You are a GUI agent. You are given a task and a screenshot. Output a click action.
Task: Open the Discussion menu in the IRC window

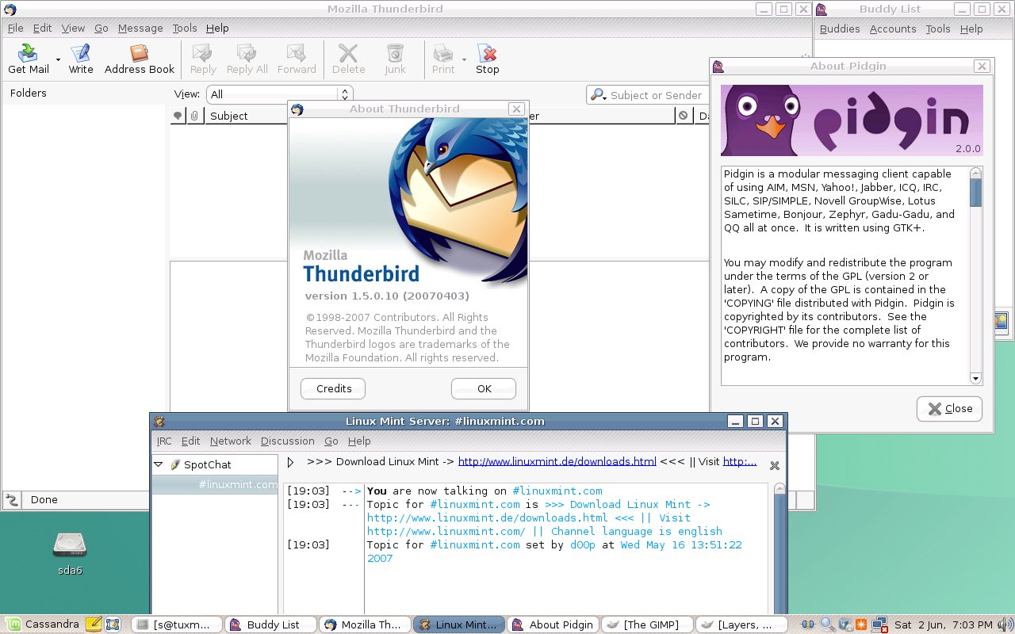coord(288,441)
